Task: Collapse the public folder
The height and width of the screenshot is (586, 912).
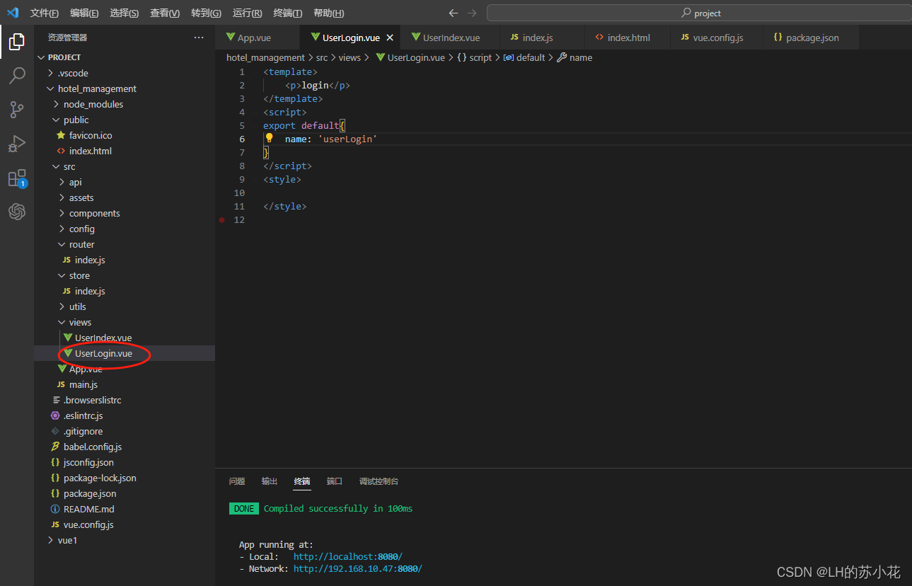Action: [x=125, y=120]
